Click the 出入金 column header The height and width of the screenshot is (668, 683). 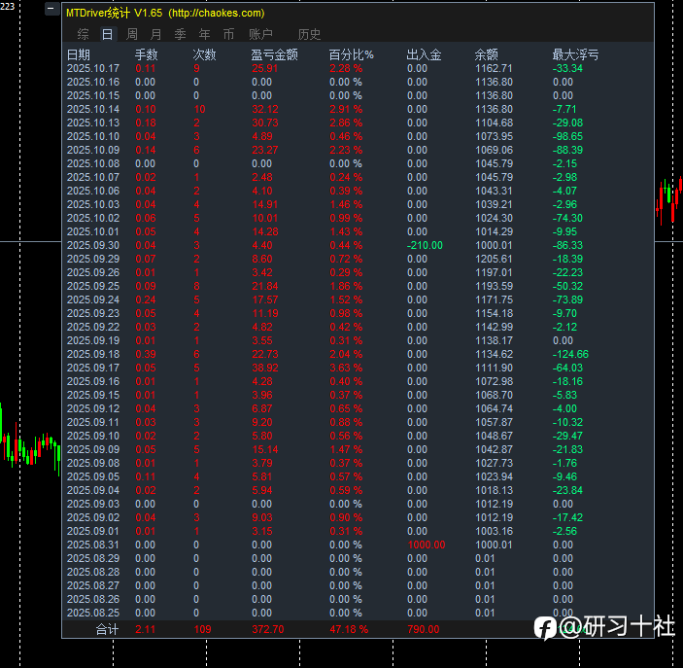coord(424,54)
